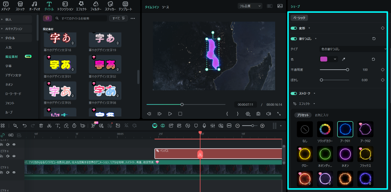The width and height of the screenshot is (391, 192).
Task: Switch preview to ソース tab
Action: point(166,7)
